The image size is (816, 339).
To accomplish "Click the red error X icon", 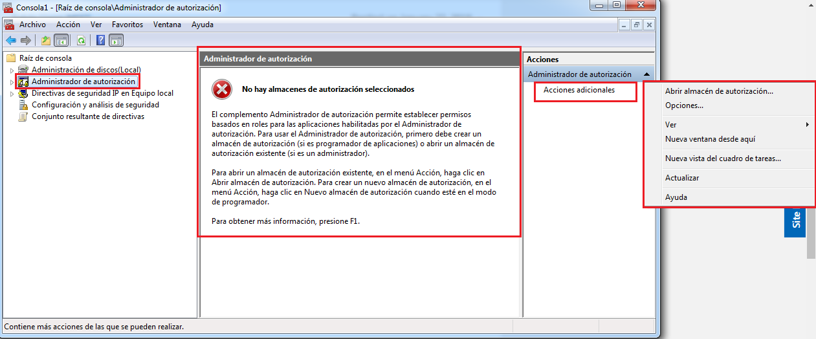I will pyautogui.click(x=222, y=89).
